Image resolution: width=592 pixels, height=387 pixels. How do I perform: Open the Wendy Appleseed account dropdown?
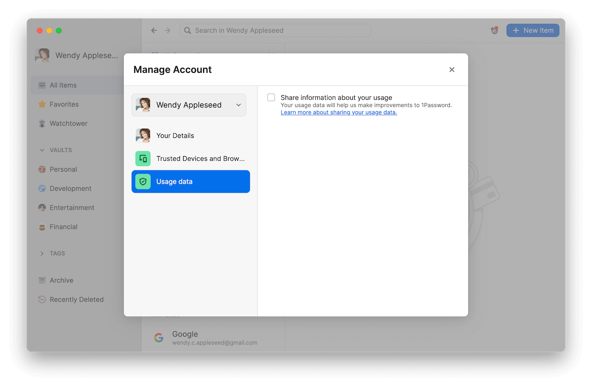tap(189, 105)
